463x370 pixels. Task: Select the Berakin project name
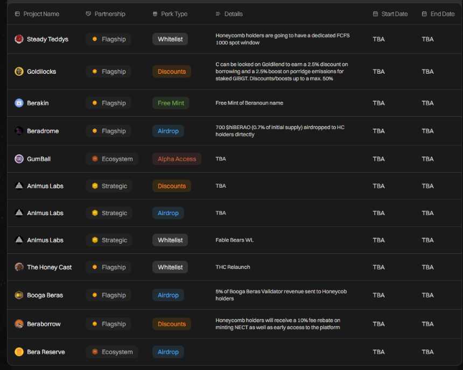point(38,103)
